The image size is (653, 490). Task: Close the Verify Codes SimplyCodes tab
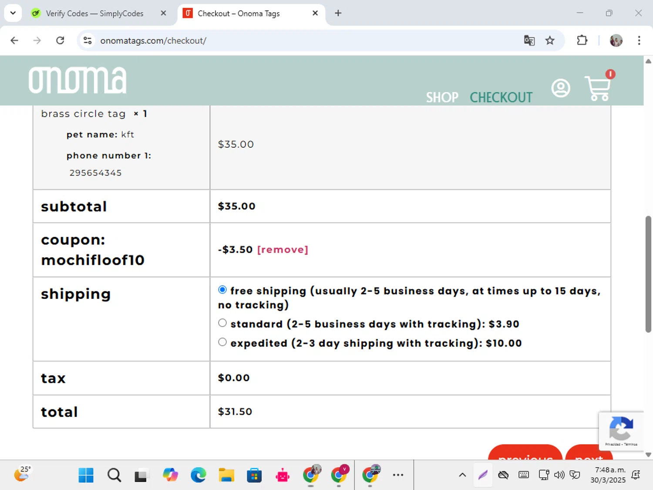pyautogui.click(x=163, y=13)
